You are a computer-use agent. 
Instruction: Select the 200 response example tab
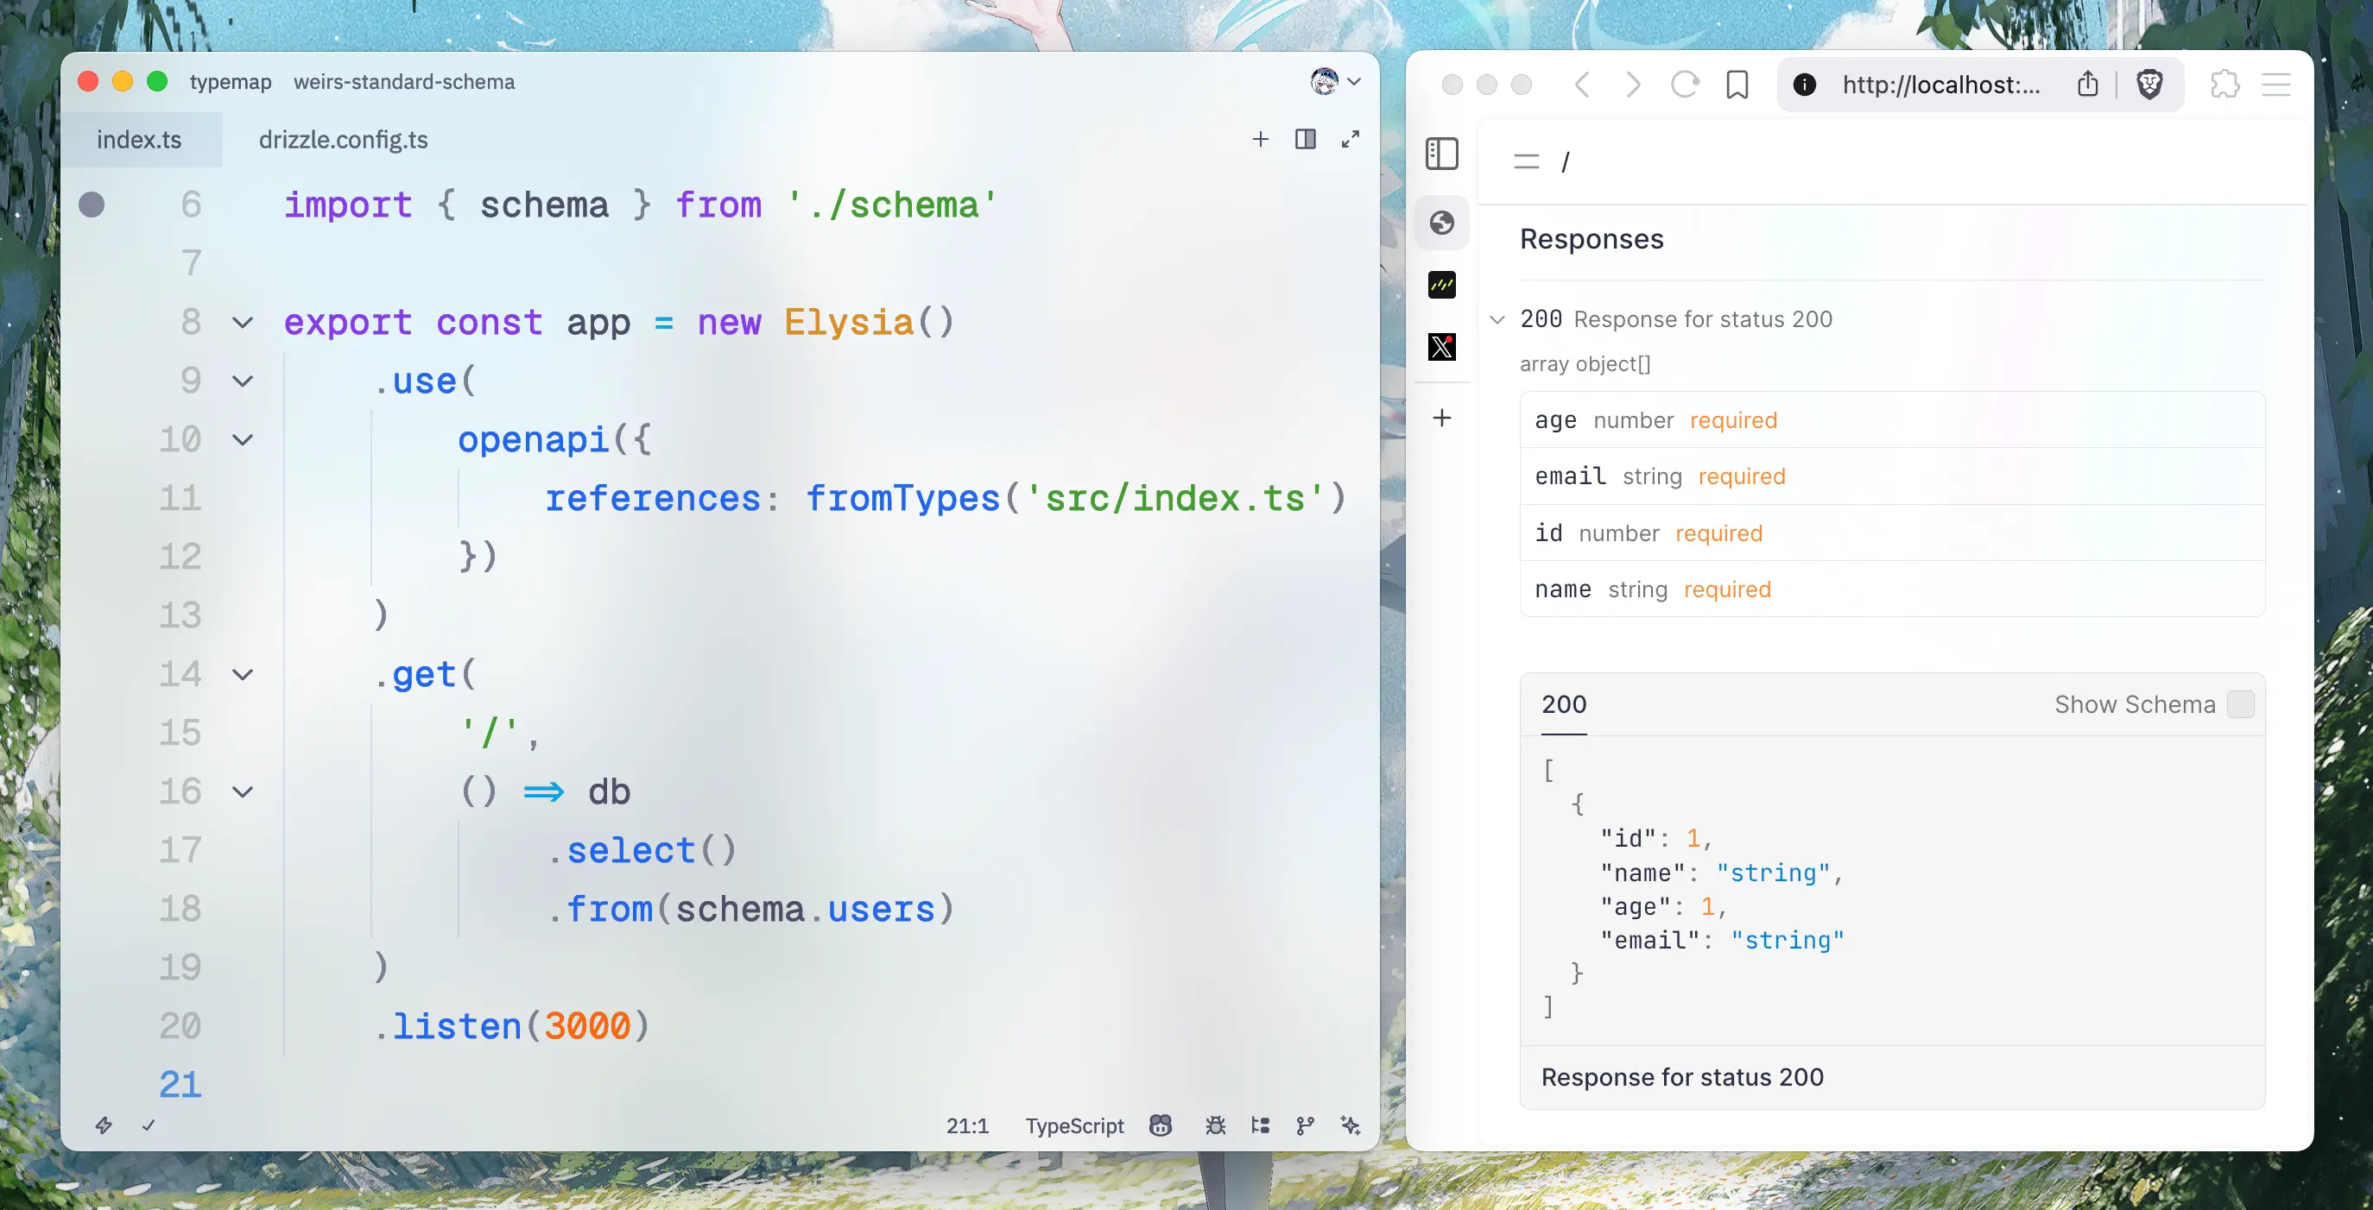tap(1563, 705)
